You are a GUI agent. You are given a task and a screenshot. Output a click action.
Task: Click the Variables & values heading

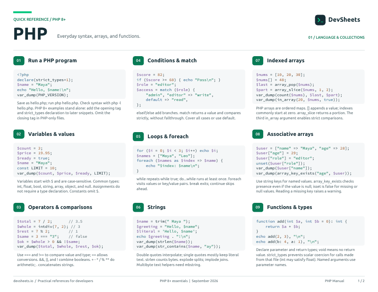coord(52,134)
